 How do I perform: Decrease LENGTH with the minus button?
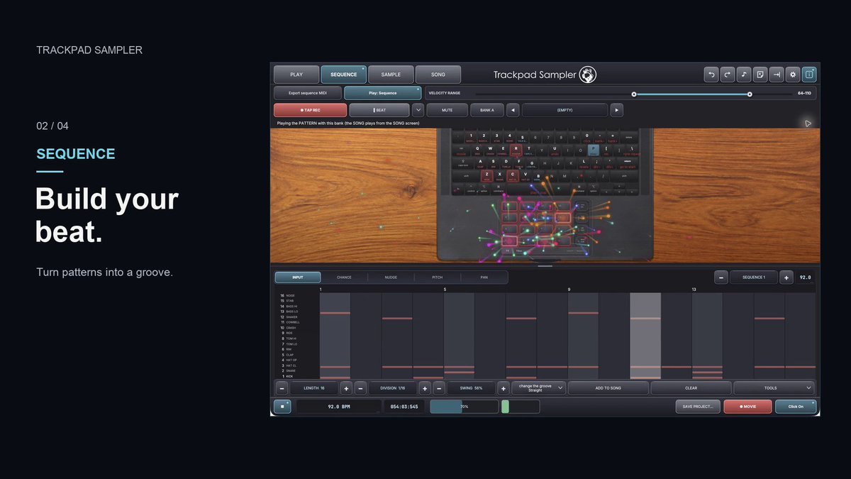pyautogui.click(x=282, y=388)
